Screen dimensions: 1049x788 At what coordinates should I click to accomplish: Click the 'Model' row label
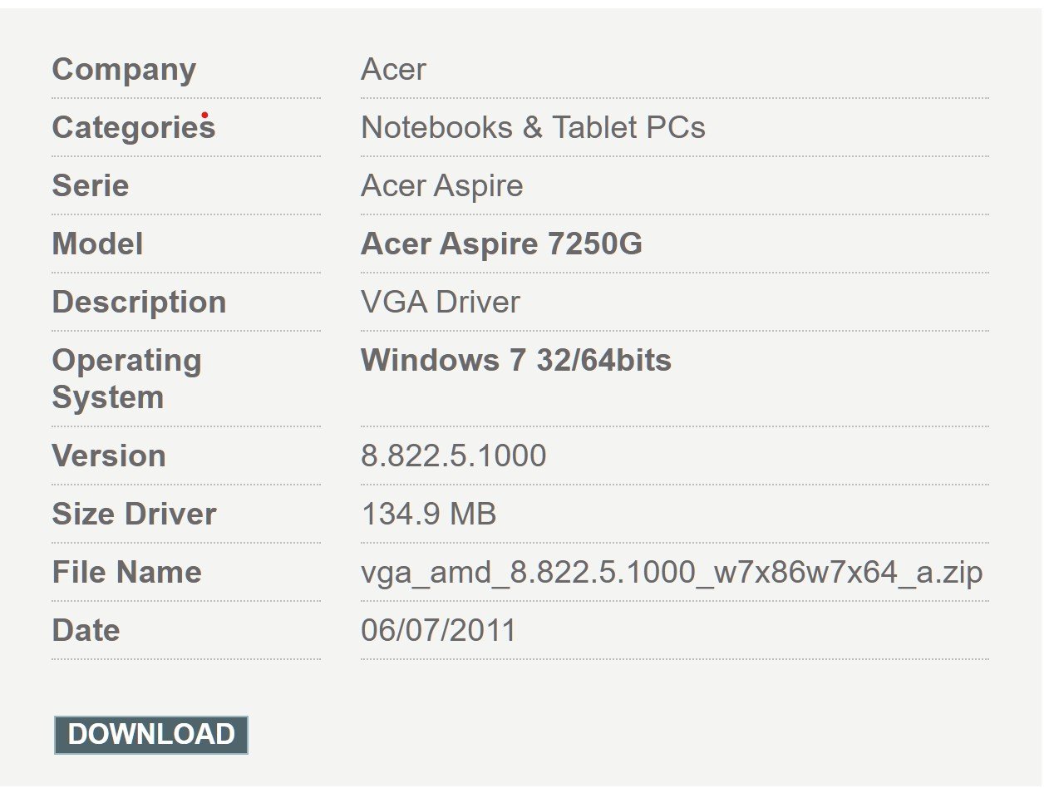click(97, 244)
